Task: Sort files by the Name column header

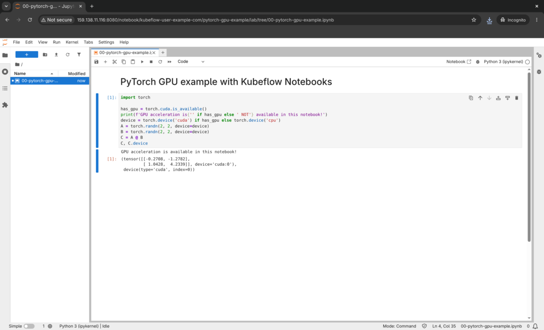Action: pyautogui.click(x=34, y=74)
